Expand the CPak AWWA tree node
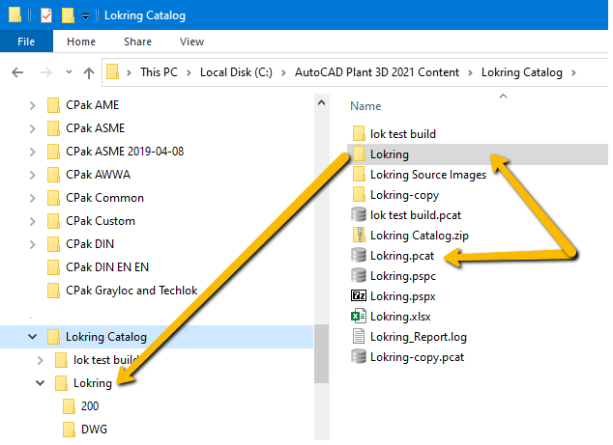This screenshot has height=445, width=613. pos(33,175)
